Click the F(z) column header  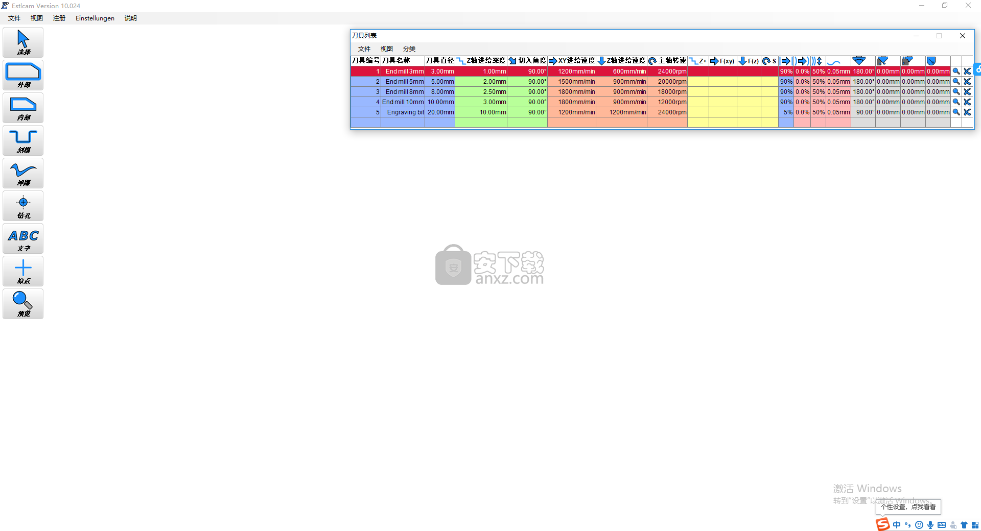click(x=749, y=61)
